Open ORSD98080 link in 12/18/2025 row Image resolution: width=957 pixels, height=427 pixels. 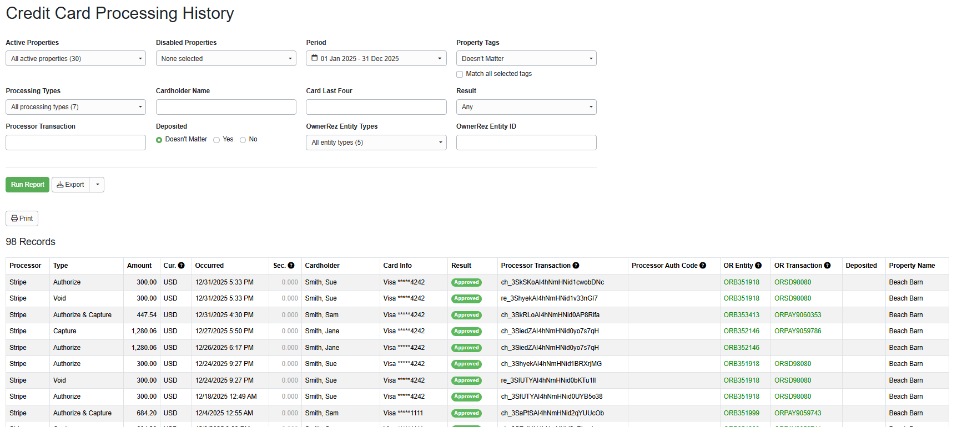tap(793, 396)
